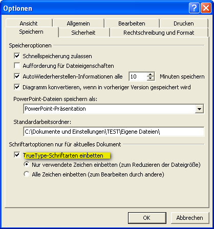Click the help question mark icon
This screenshot has width=214, height=229.
click(194, 8)
